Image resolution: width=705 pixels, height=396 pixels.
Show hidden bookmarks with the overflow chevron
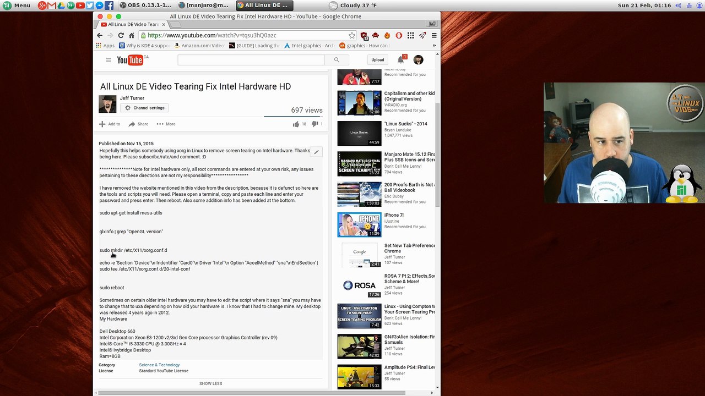click(434, 46)
